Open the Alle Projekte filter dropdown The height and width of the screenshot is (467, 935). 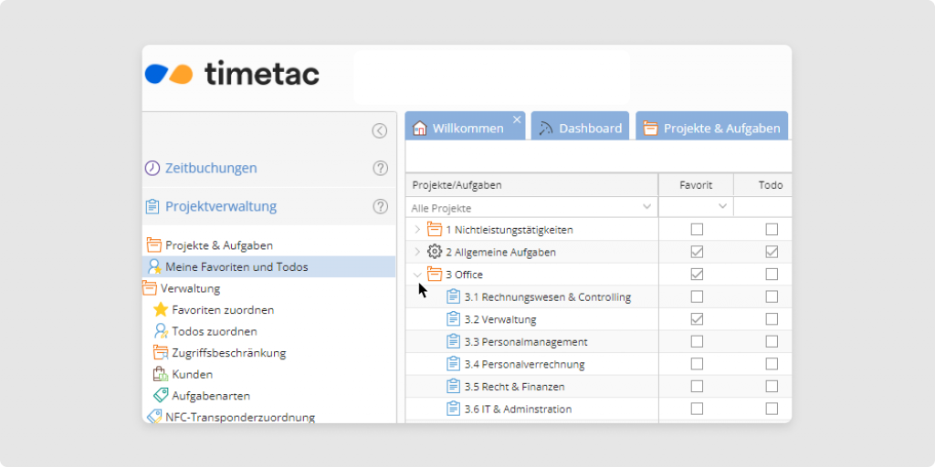click(647, 207)
